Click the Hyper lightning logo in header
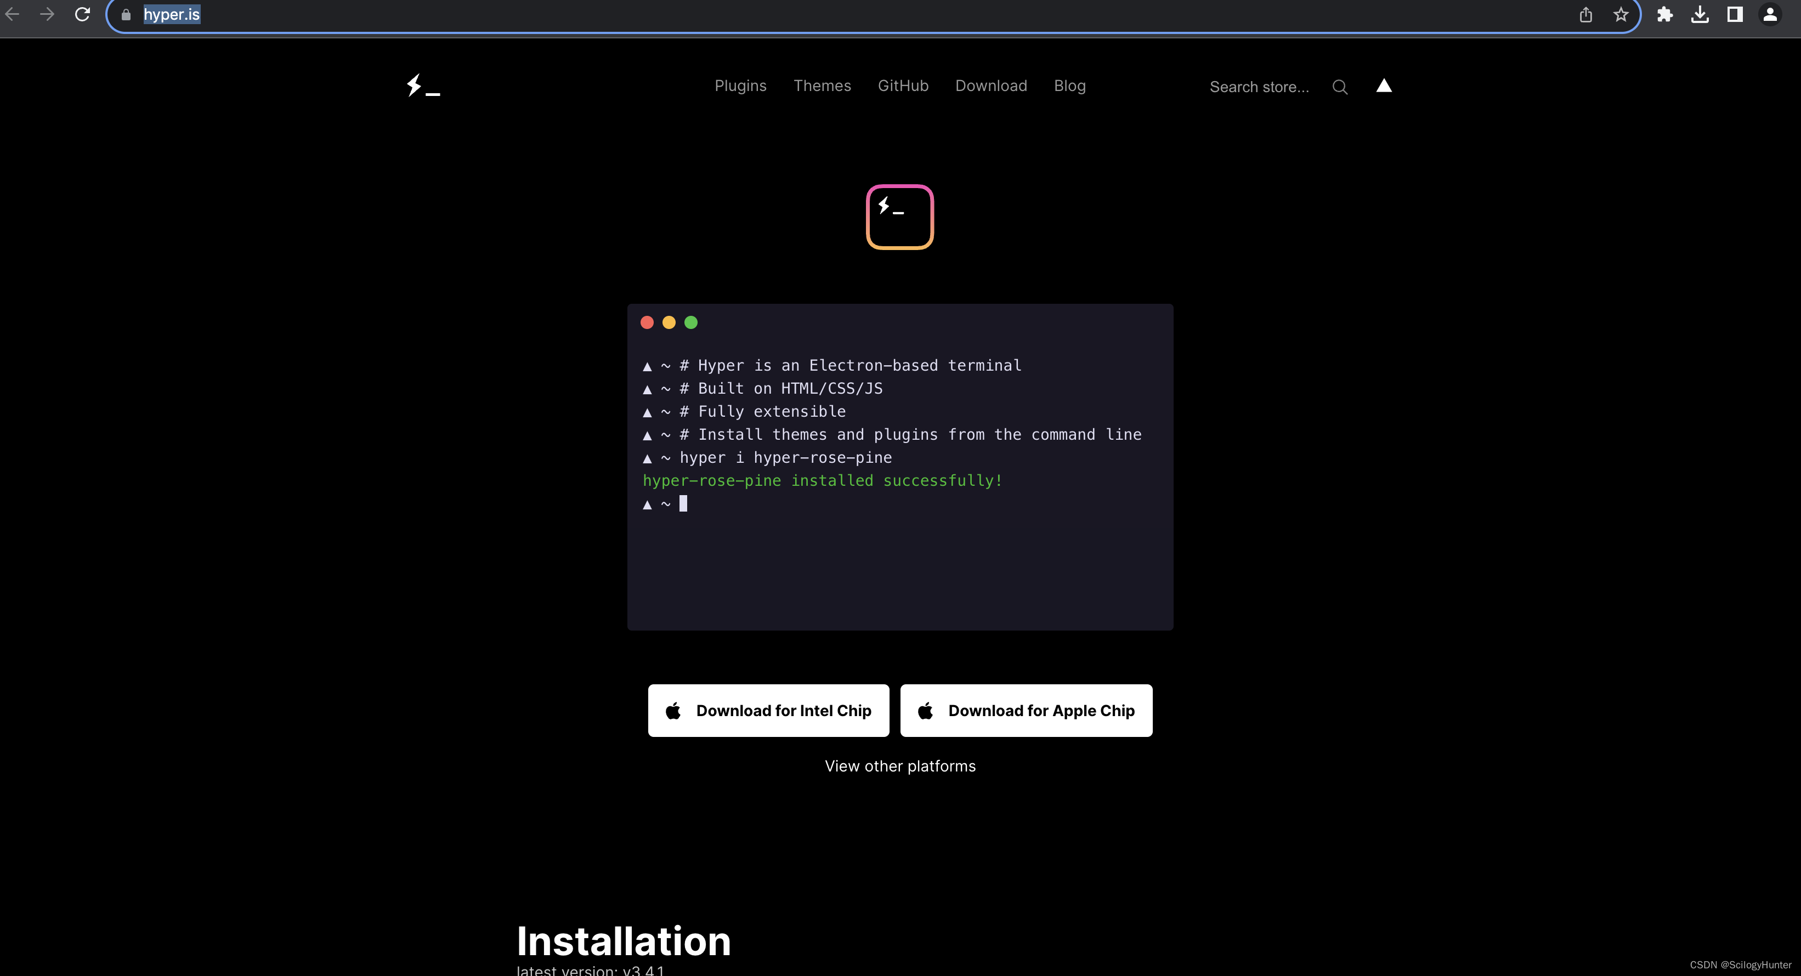The width and height of the screenshot is (1801, 976). point(422,86)
